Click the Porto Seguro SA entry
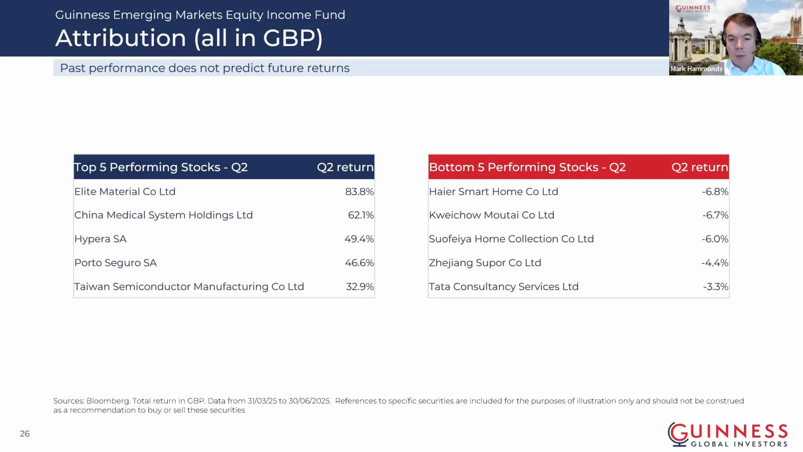Viewport: 803px width, 452px height. (115, 263)
